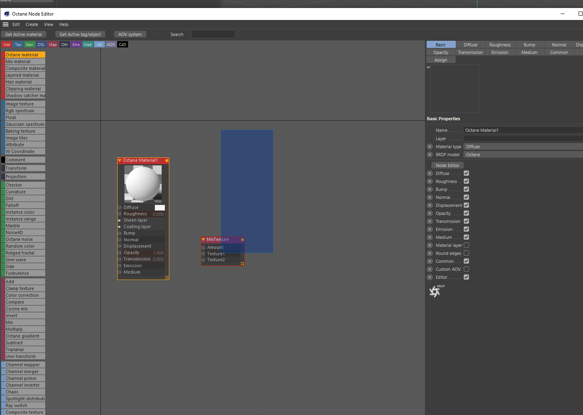Toggle the Editor checkbox

coord(466,277)
